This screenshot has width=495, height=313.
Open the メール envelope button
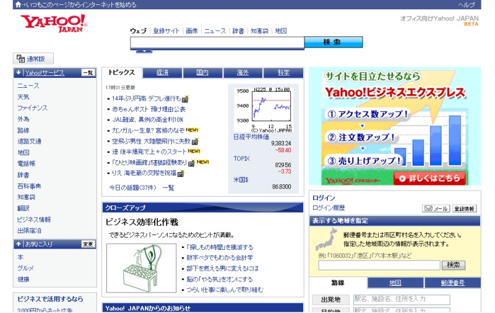coord(436,208)
